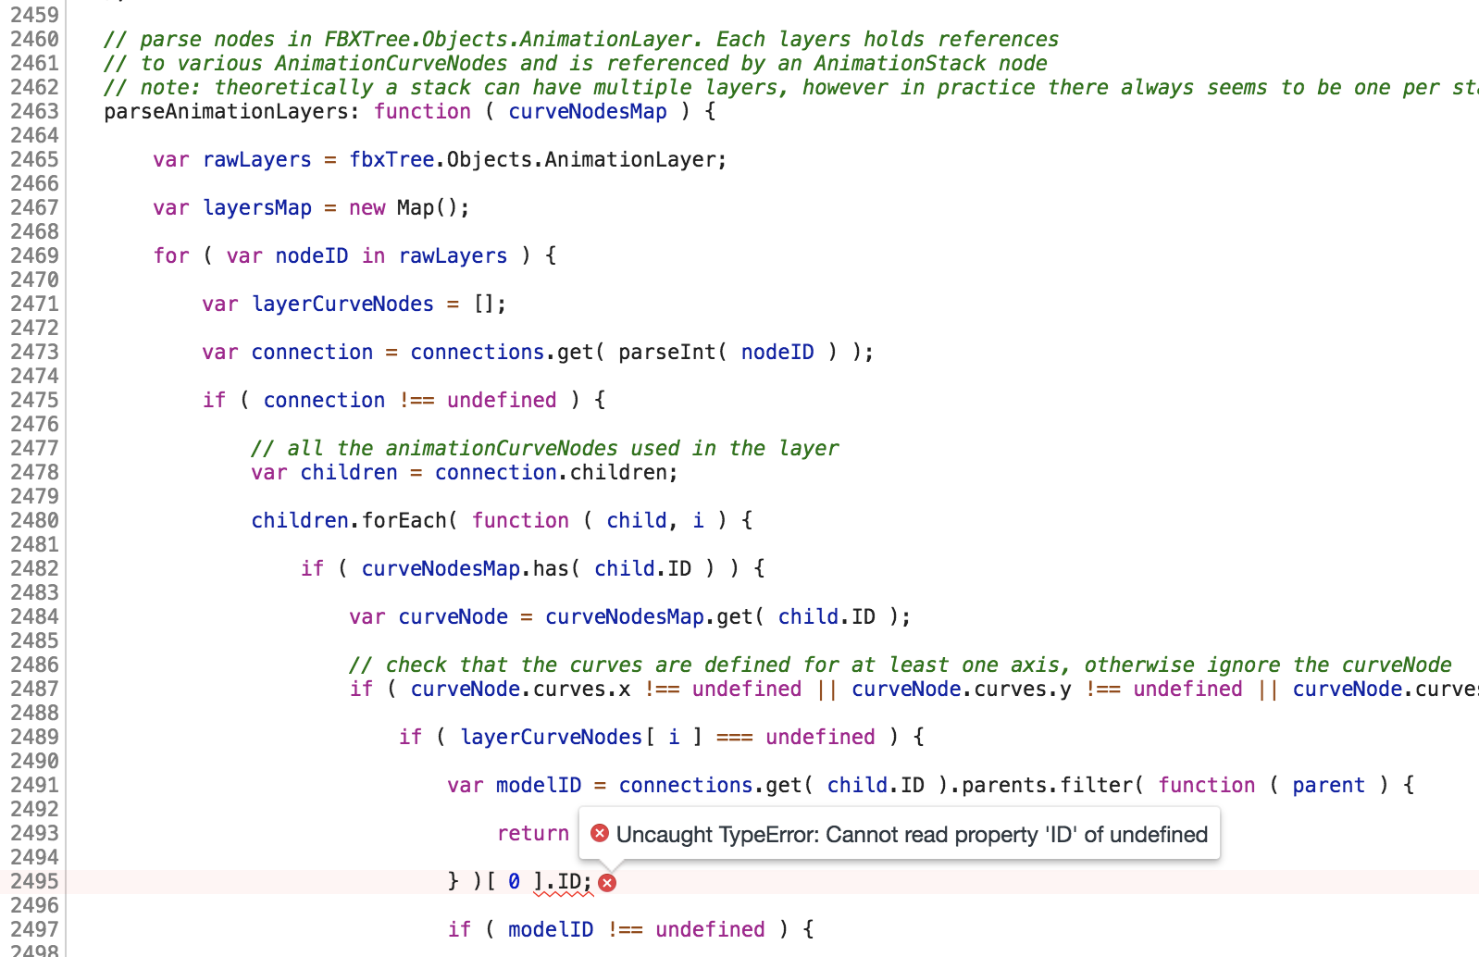Click the 'Uncaught TypeError' message text
The height and width of the screenshot is (957, 1479).
click(x=912, y=835)
